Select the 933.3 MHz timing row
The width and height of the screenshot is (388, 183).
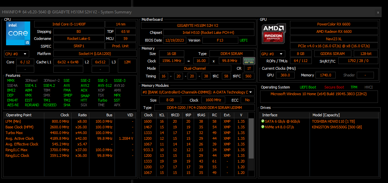(x=195, y=150)
